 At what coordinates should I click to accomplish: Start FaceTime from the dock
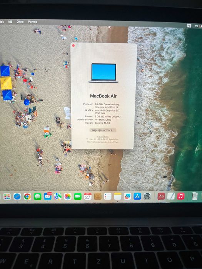click(x=78, y=196)
